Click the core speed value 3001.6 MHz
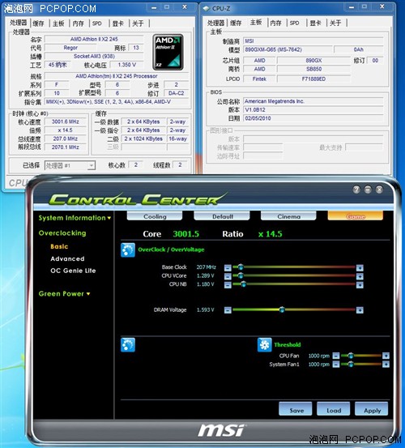This screenshot has height=448, width=405. point(66,122)
